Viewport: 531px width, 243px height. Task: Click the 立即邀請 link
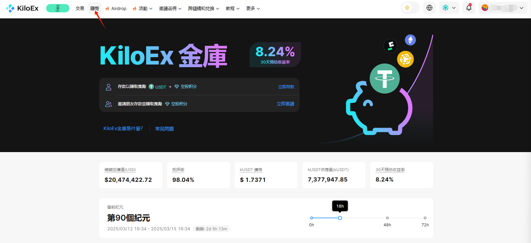click(x=286, y=104)
